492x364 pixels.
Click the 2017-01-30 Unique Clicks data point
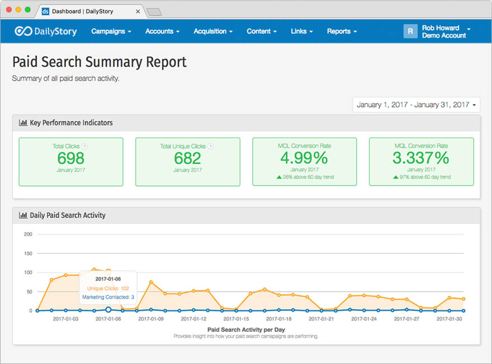click(x=450, y=297)
